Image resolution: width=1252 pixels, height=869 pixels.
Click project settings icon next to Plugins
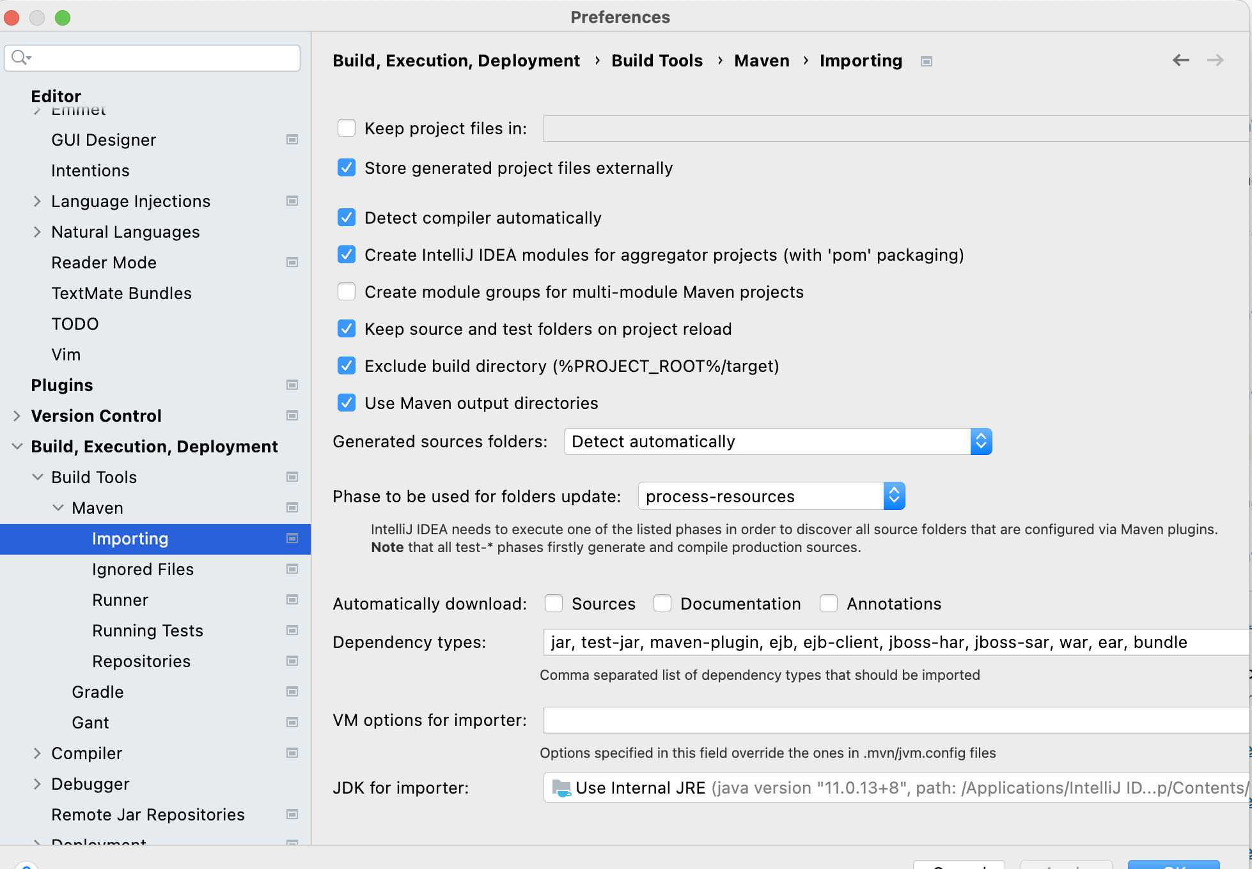[292, 385]
